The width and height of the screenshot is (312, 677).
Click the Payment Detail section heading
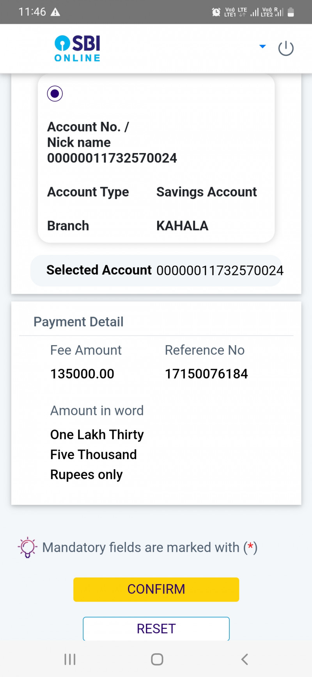(78, 322)
